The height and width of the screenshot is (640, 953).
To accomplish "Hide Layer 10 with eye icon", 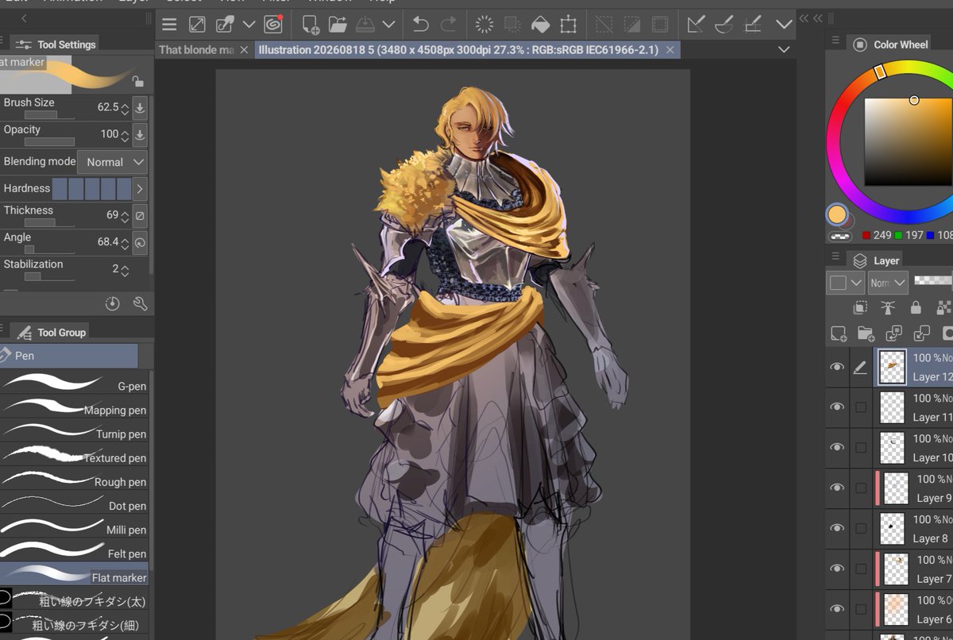I will 837,447.
